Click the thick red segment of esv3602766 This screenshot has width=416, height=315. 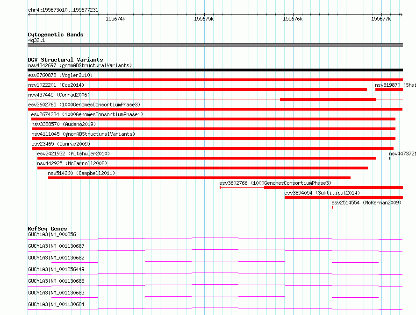[x=333, y=188]
